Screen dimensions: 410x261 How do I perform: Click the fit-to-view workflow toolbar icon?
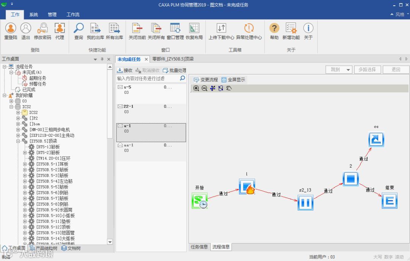[x=213, y=88]
